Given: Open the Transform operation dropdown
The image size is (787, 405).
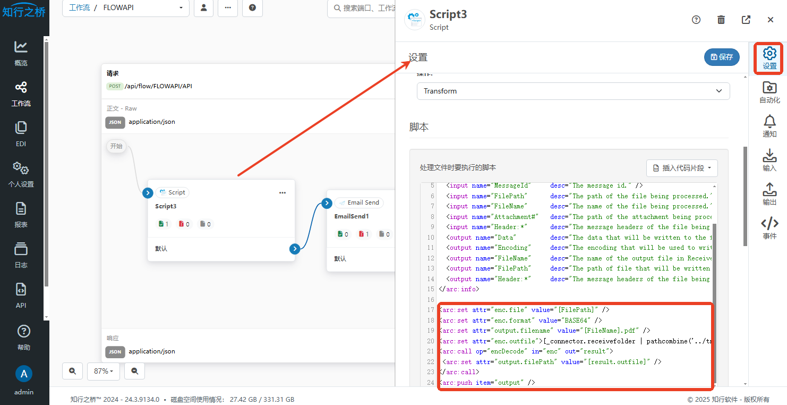Looking at the screenshot, I should point(573,91).
